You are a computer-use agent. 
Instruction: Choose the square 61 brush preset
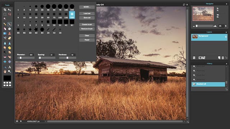[72, 23]
